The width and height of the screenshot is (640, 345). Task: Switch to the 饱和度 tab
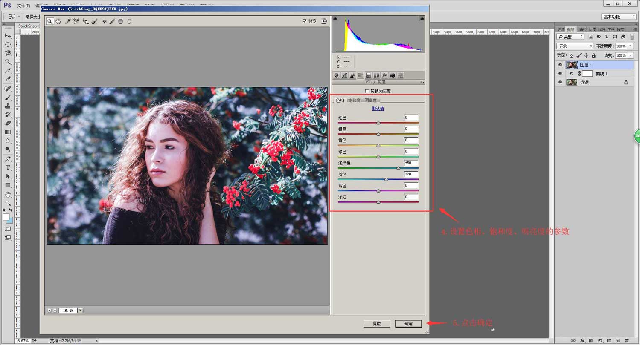click(354, 101)
